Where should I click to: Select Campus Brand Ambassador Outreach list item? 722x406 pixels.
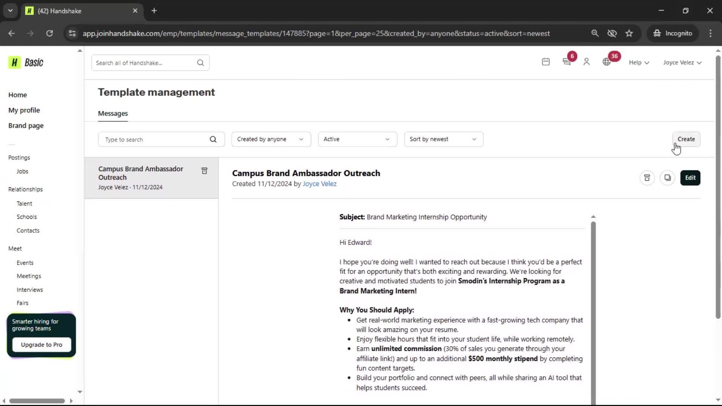click(x=151, y=178)
